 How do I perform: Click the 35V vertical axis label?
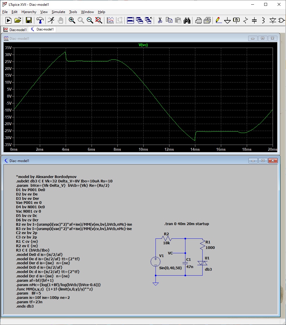tap(8, 48)
